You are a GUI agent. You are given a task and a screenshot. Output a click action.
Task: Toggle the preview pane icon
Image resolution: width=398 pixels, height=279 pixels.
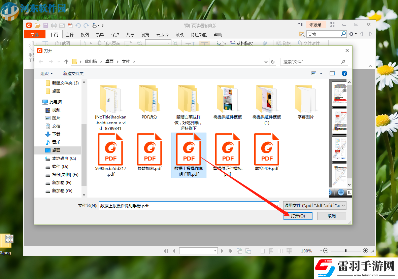point(332,73)
